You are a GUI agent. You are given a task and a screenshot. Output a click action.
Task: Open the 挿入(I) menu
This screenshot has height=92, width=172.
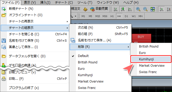coord(45,2)
